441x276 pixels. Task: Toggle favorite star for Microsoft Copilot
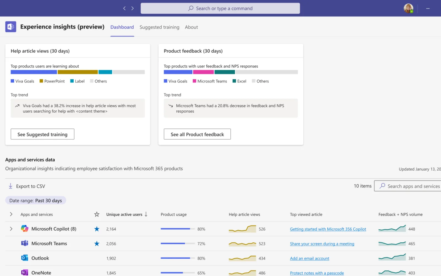pyautogui.click(x=97, y=229)
